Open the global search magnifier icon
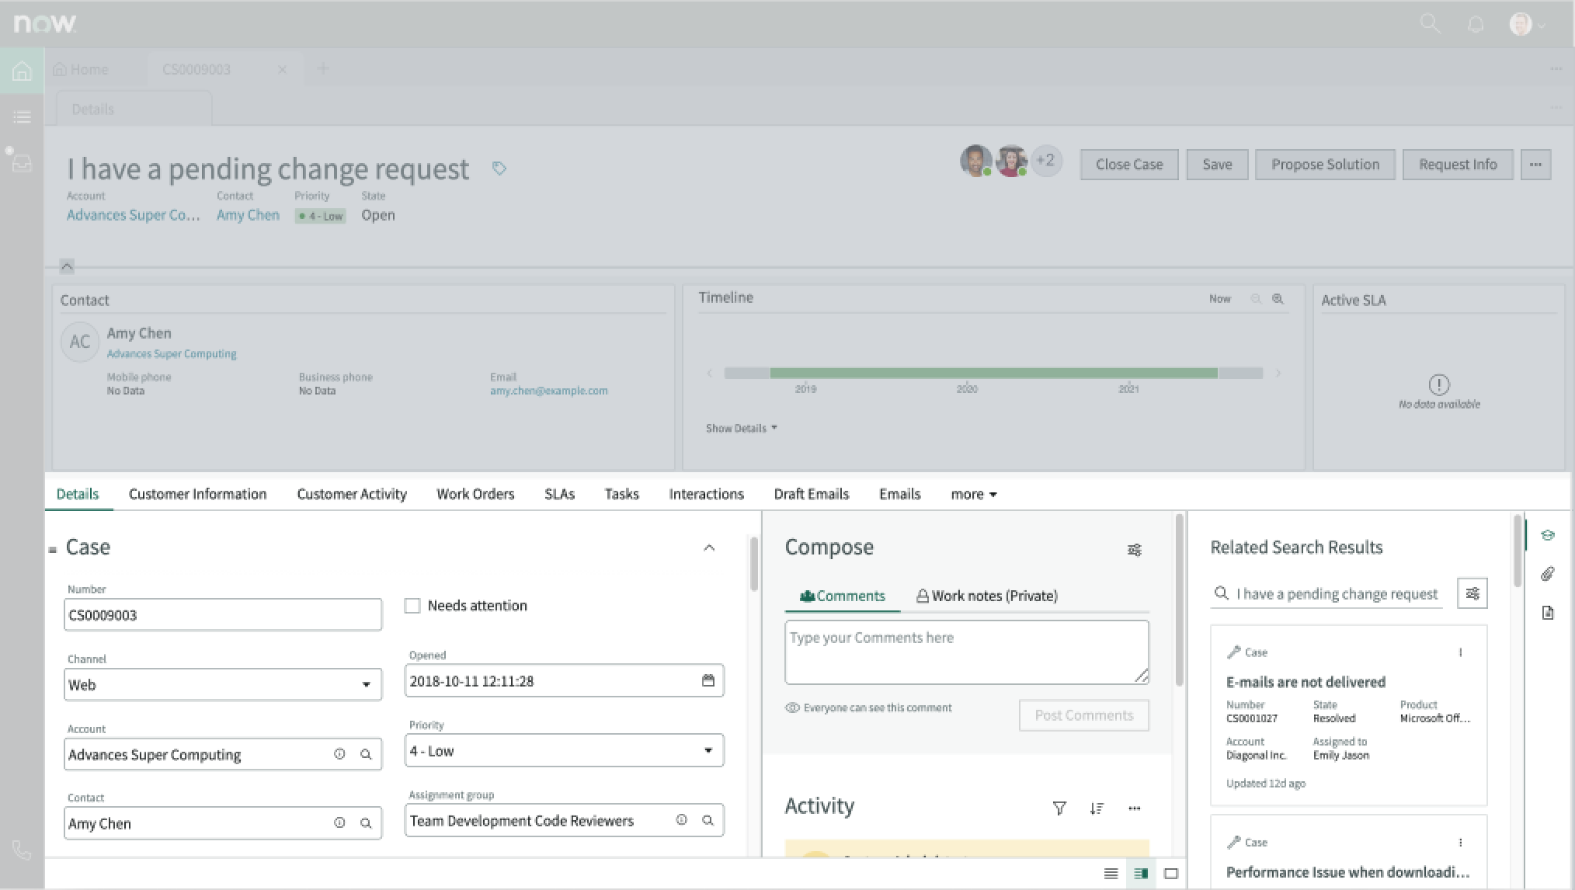 click(x=1429, y=23)
